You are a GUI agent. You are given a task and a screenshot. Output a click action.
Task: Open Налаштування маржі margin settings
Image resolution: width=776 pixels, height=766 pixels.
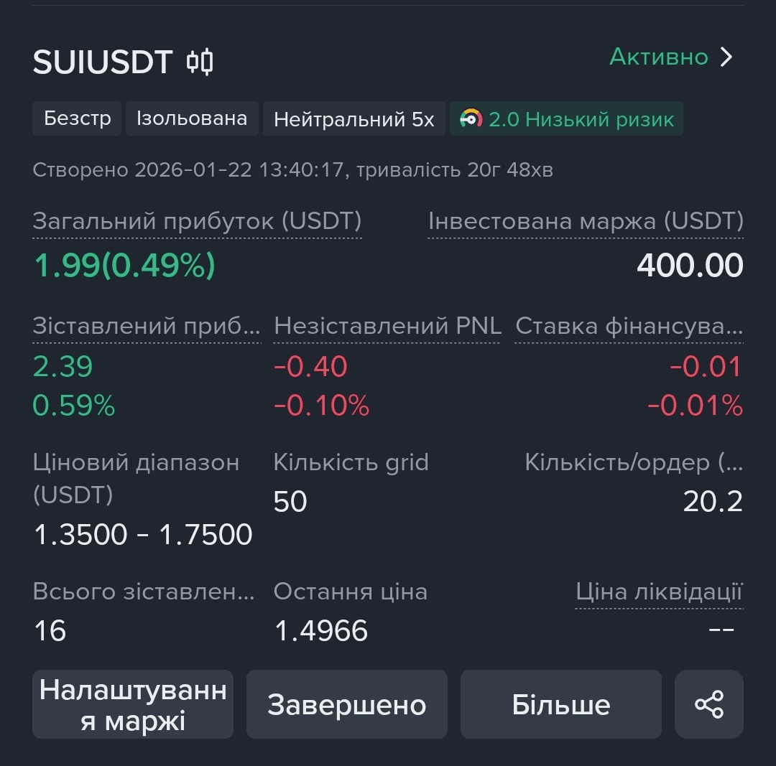(x=133, y=704)
